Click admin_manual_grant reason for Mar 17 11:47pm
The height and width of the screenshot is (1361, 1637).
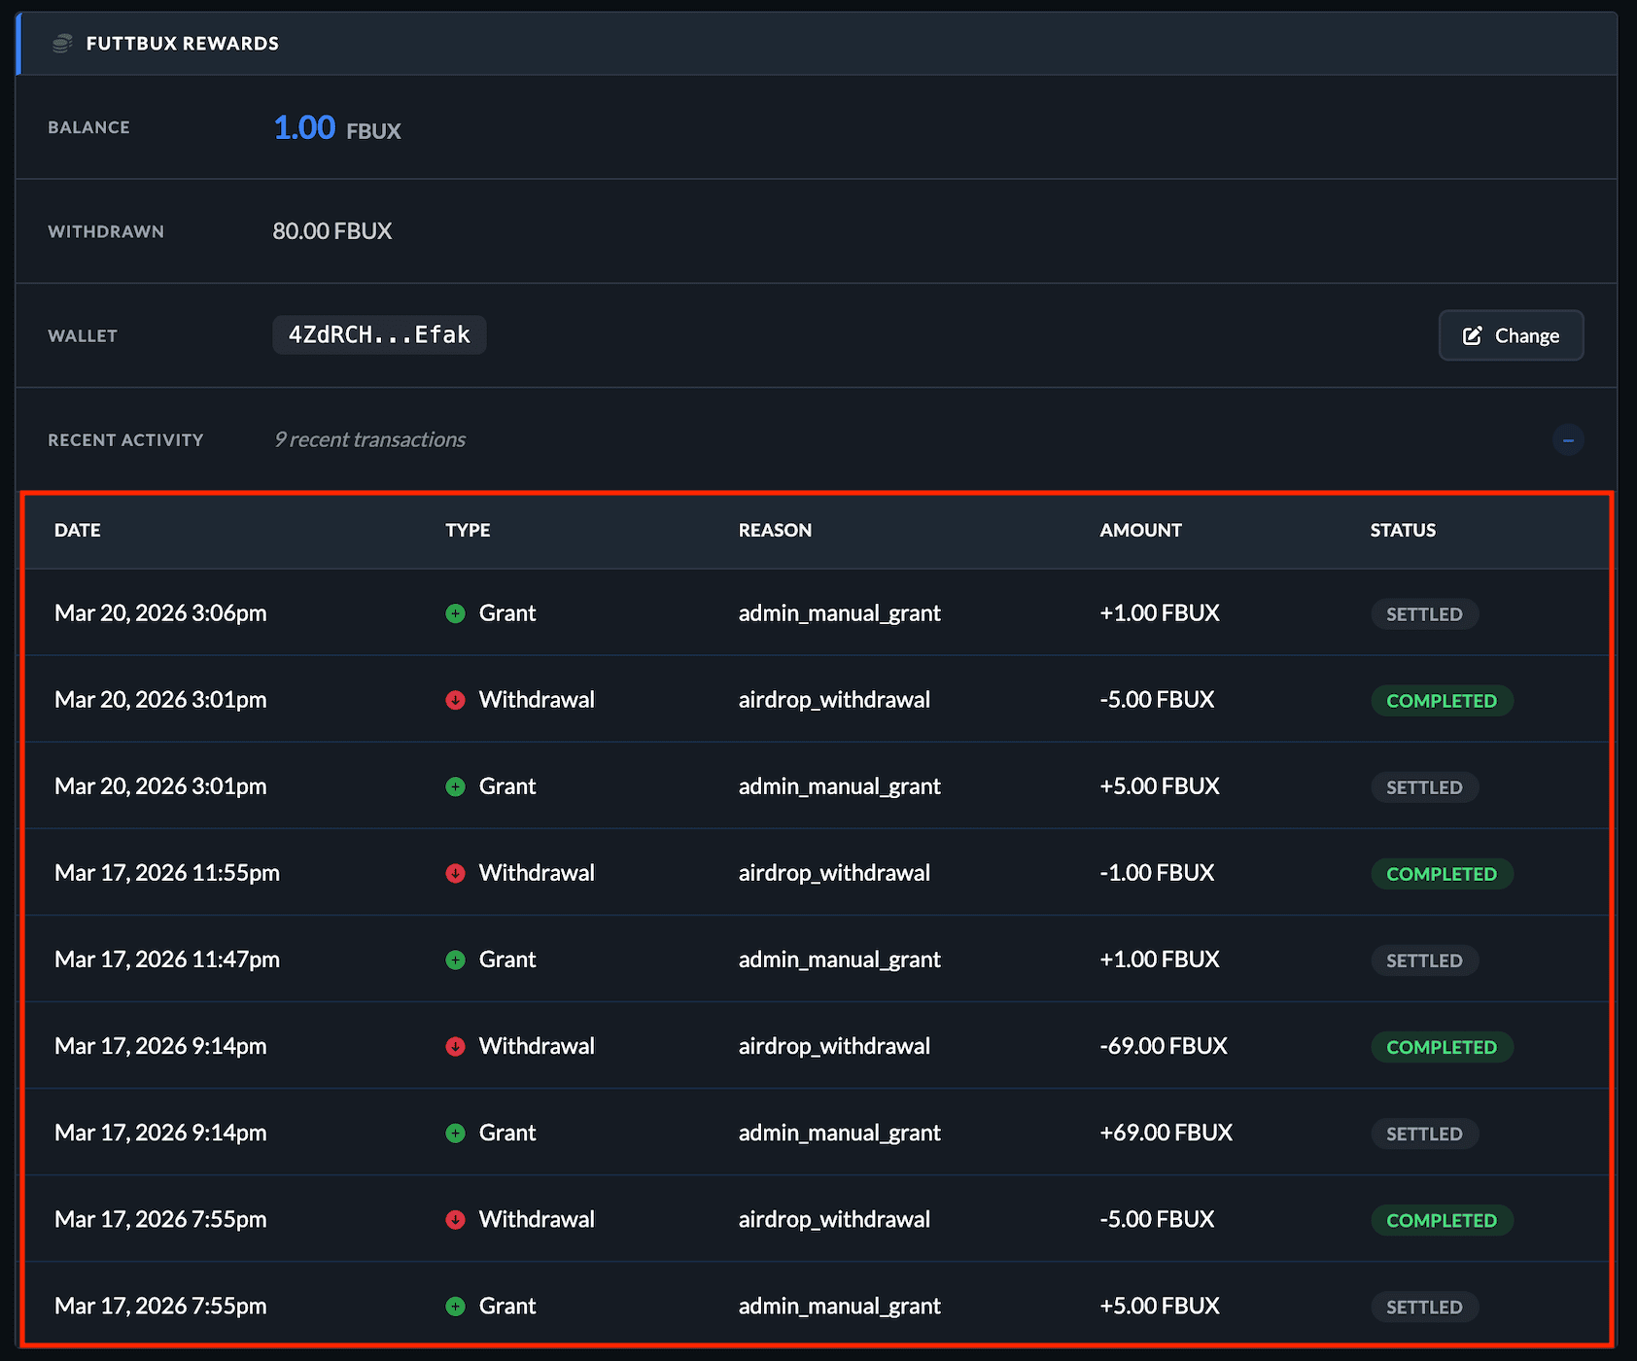click(x=839, y=960)
